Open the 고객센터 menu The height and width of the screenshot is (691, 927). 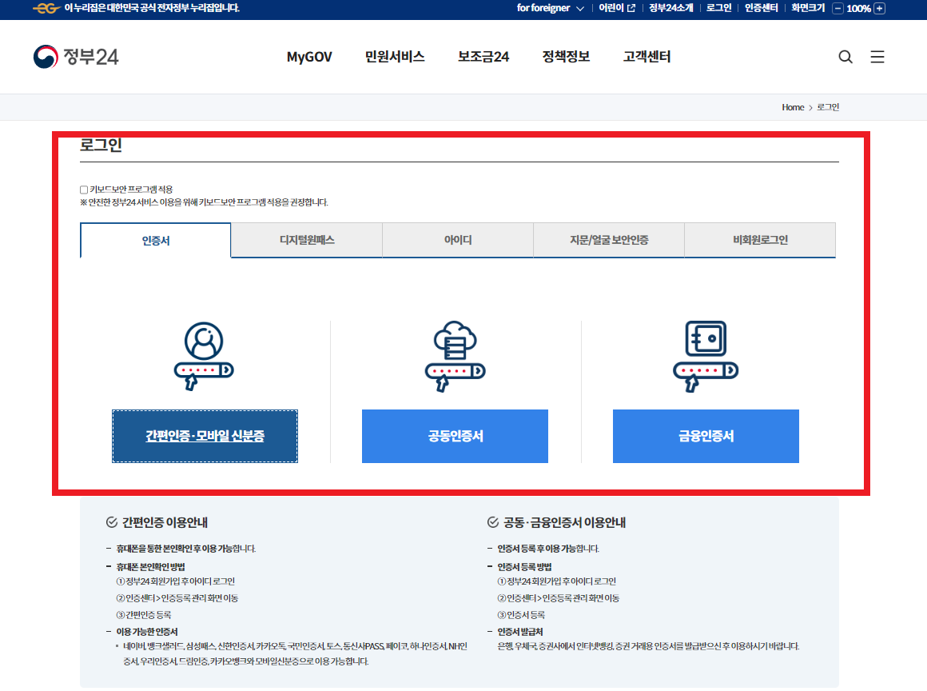pyautogui.click(x=647, y=57)
